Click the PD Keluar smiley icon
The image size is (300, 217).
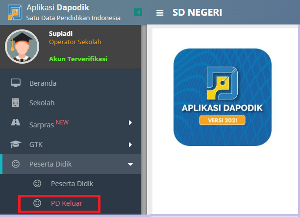click(x=37, y=203)
